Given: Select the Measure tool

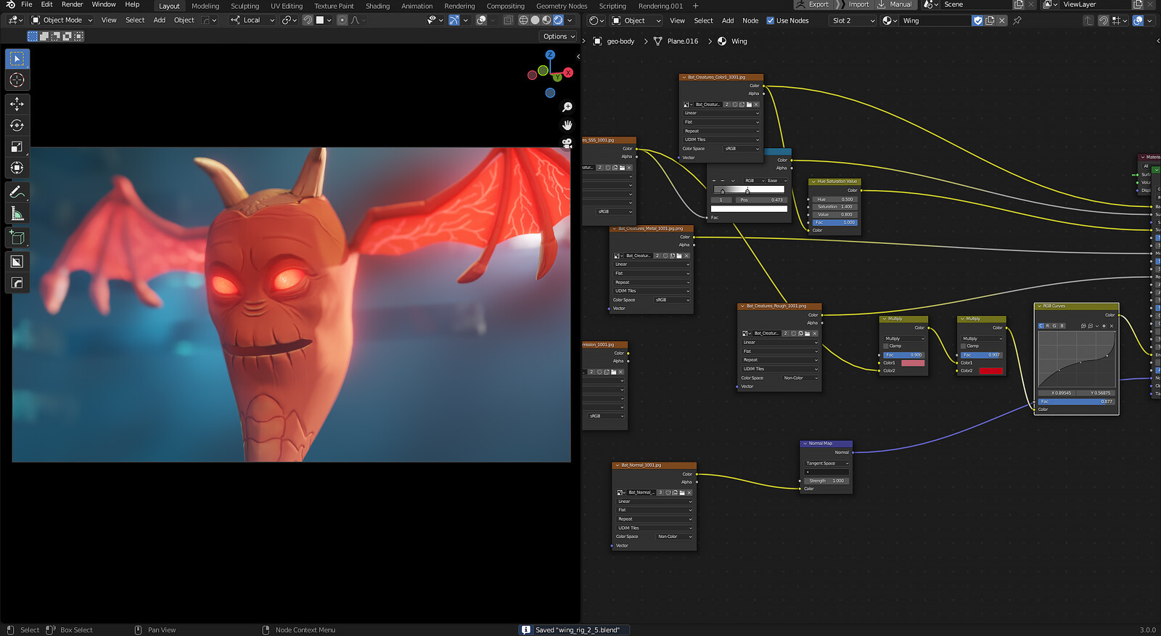Looking at the screenshot, I should (17, 213).
